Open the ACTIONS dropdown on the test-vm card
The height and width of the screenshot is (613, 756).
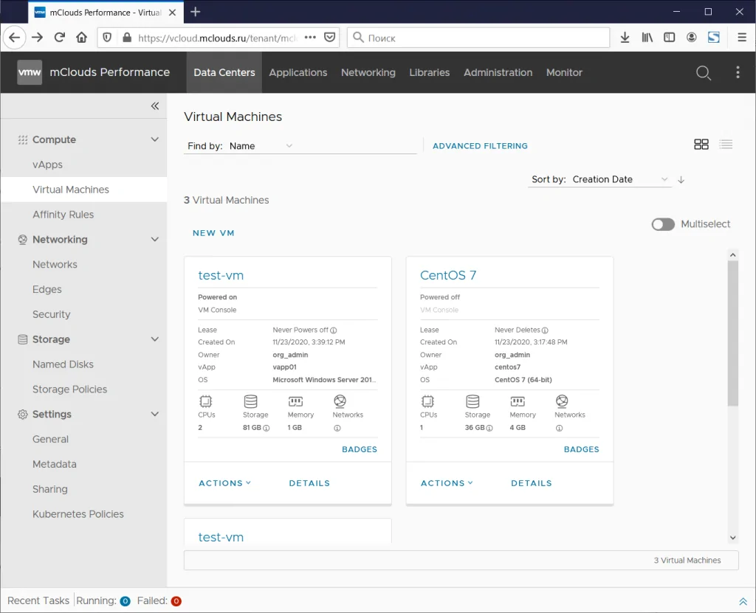(x=224, y=483)
